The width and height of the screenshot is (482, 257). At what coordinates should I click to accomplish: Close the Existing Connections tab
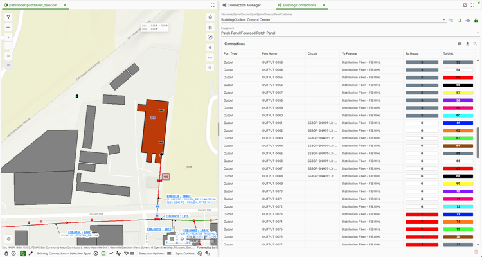pyautogui.click(x=324, y=5)
